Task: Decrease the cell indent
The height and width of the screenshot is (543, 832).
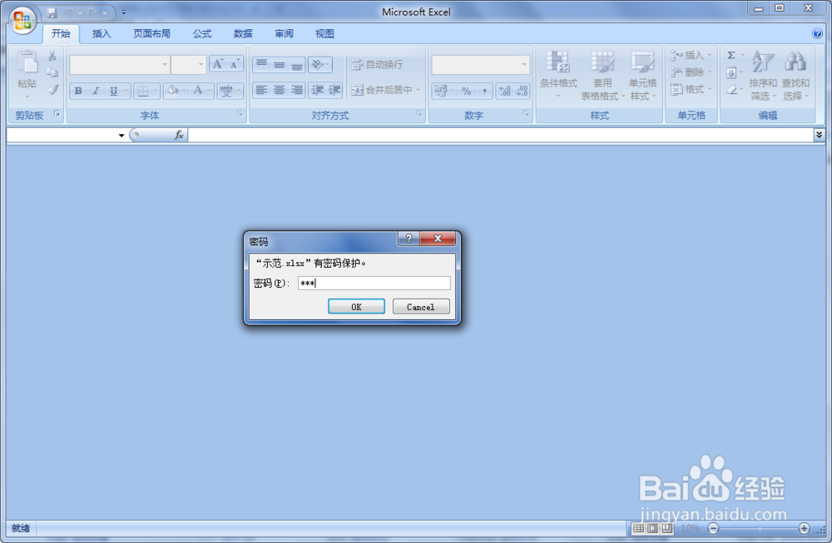Action: [x=317, y=90]
